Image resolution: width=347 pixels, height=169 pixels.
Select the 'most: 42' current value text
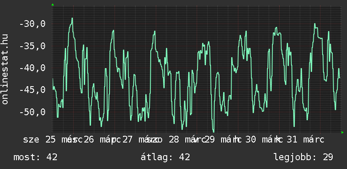(x=35, y=157)
